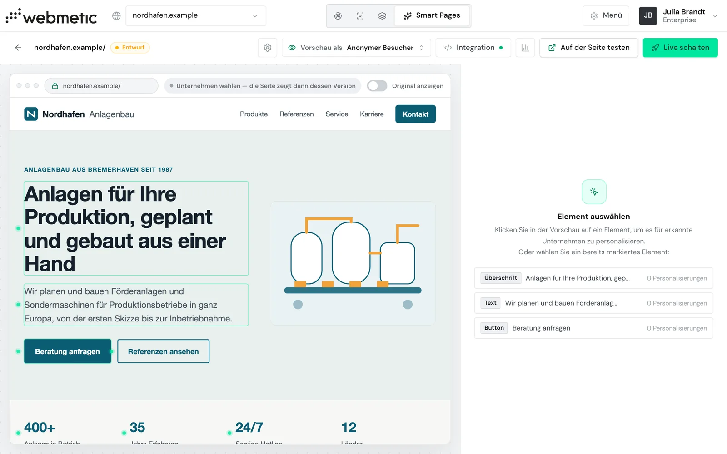Select the Text element row Wir planen
Image resolution: width=727 pixels, height=454 pixels.
click(x=593, y=303)
